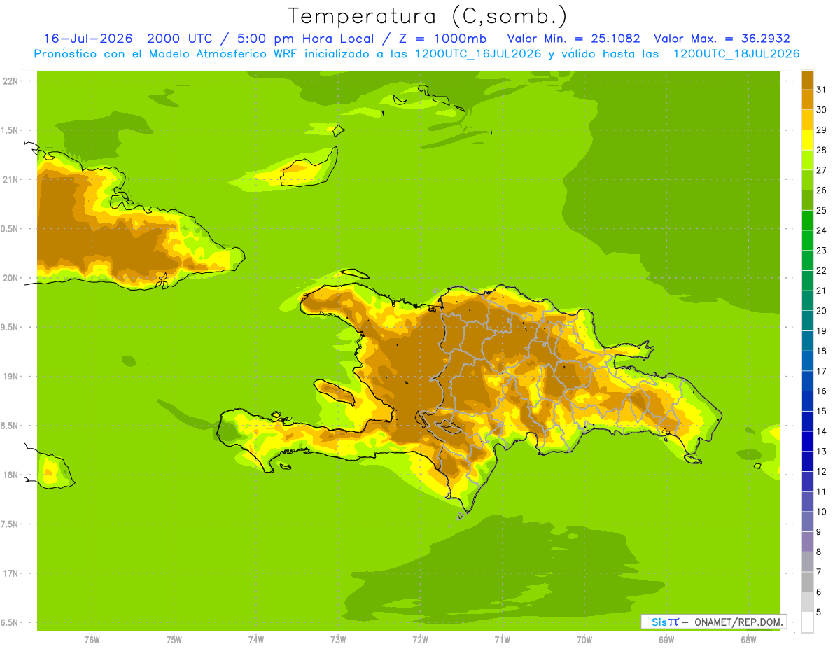Click yellow swatch between 28 and 29
This screenshot has width=840, height=649.
tap(807, 140)
